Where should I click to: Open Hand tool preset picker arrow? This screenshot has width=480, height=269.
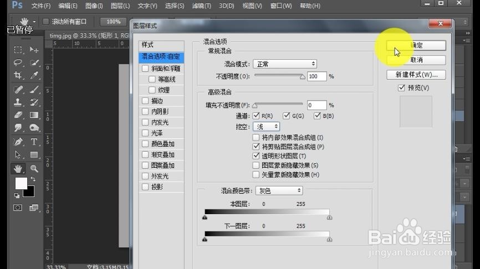[34, 22]
